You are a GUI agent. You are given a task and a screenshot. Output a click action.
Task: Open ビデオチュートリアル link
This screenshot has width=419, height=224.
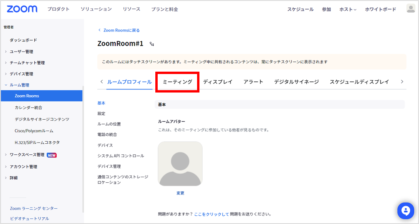coord(30,218)
